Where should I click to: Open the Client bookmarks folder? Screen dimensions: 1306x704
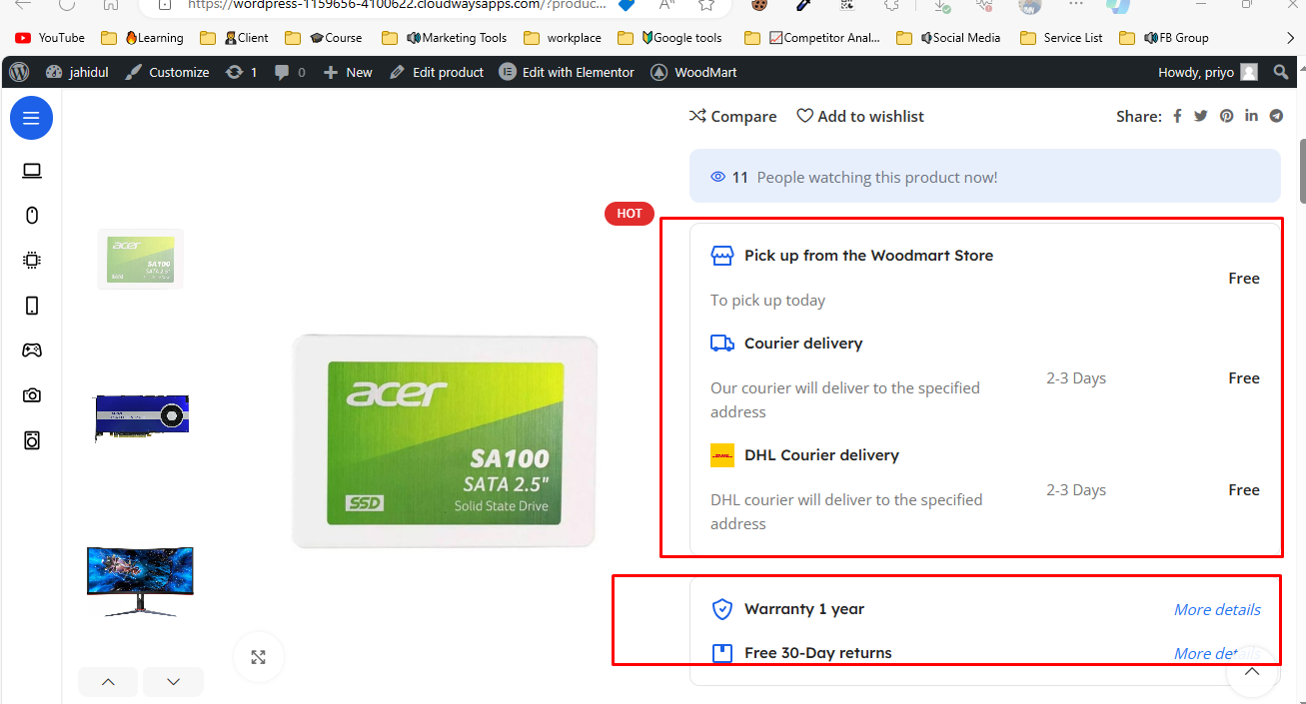pyautogui.click(x=235, y=38)
